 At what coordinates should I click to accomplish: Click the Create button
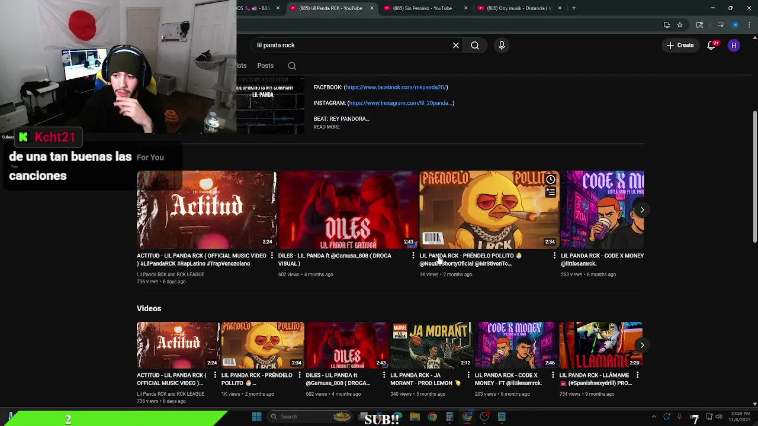pos(680,45)
